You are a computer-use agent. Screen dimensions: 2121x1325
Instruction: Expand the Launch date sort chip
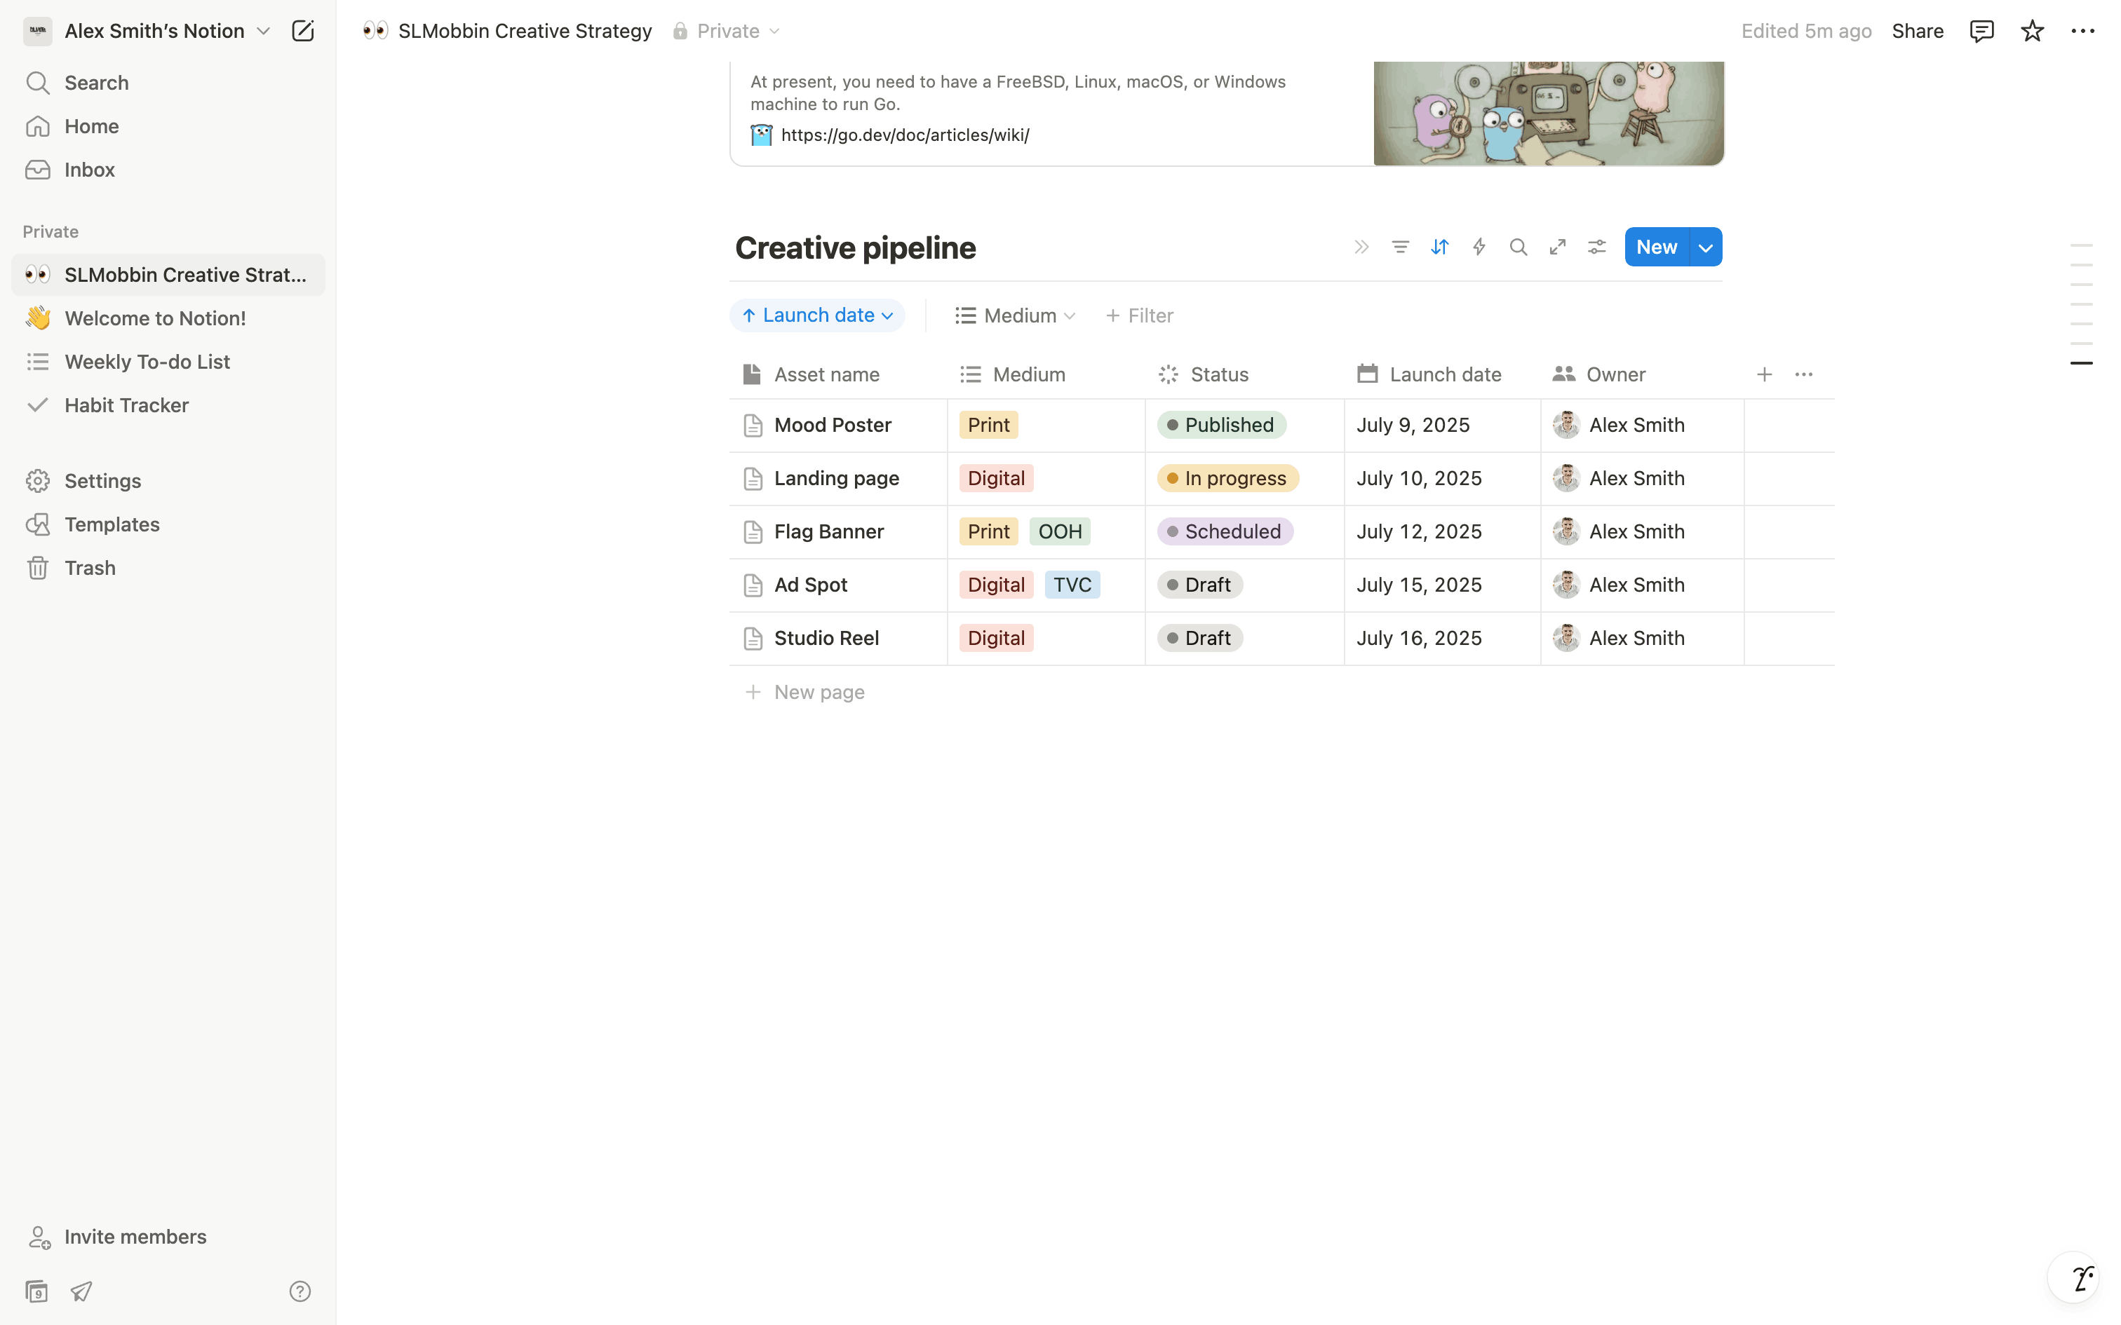(x=817, y=315)
